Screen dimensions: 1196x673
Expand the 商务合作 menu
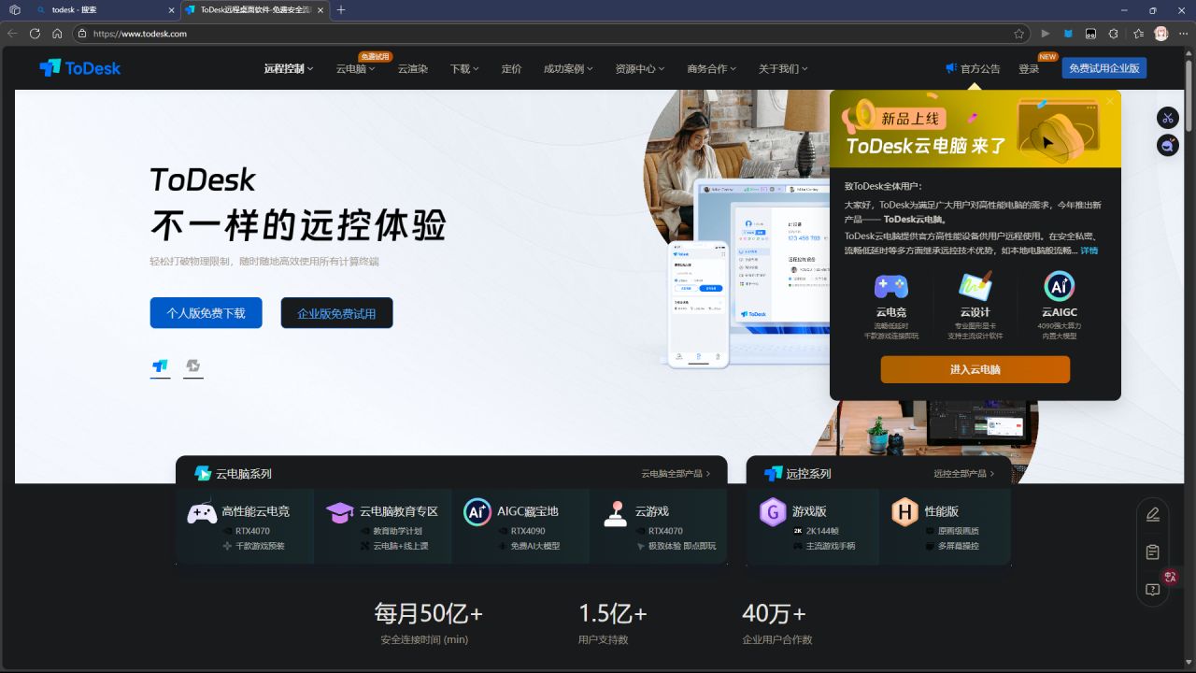tap(712, 68)
